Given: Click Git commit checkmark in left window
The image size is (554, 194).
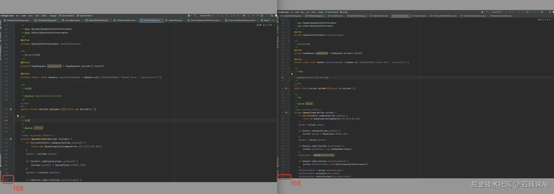Looking at the screenshot, I should (x=253, y=16).
